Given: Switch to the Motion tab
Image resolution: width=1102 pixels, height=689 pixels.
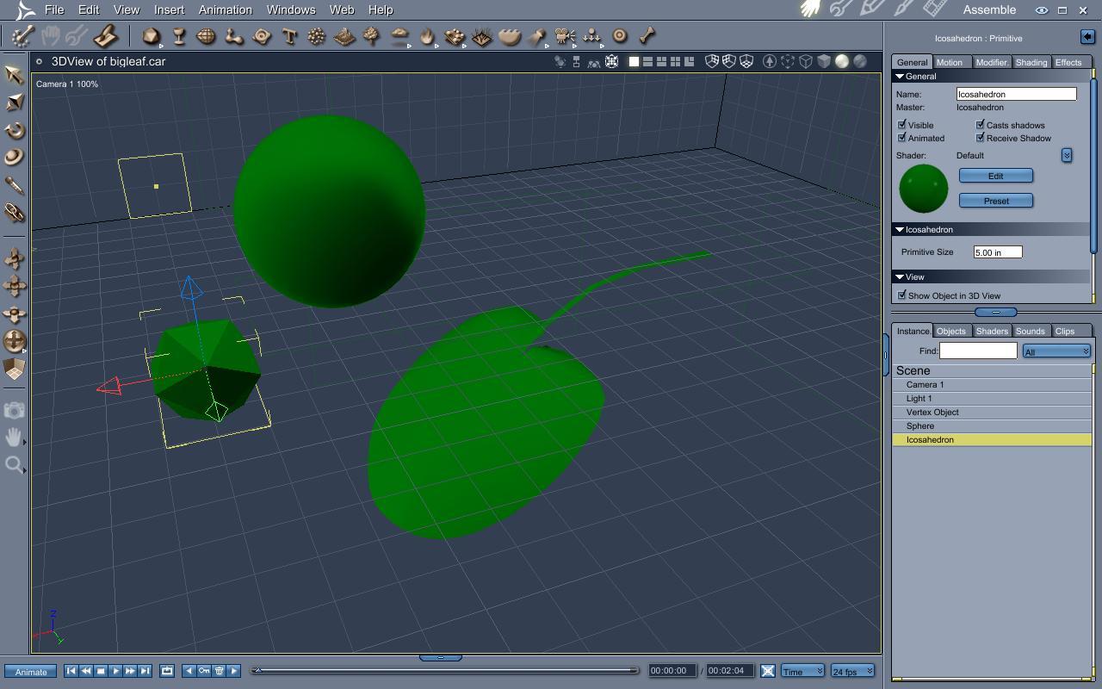Looking at the screenshot, I should pyautogui.click(x=950, y=62).
